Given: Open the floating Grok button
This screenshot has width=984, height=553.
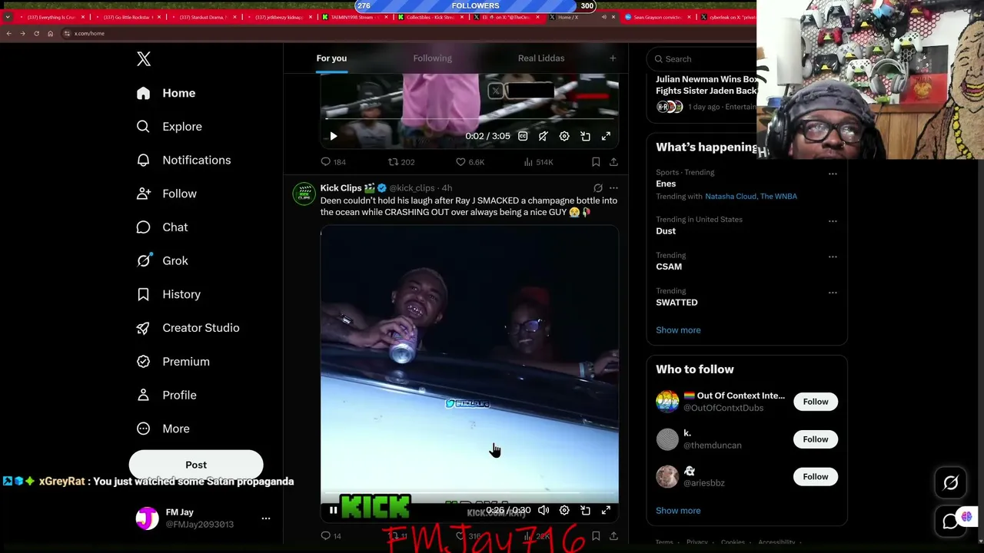Looking at the screenshot, I should tap(951, 483).
